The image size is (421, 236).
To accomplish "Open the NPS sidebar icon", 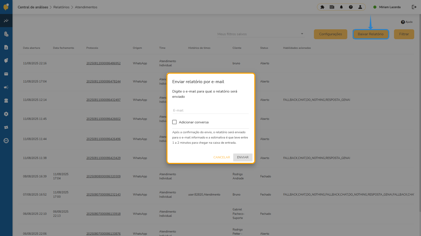I will (x=6, y=141).
